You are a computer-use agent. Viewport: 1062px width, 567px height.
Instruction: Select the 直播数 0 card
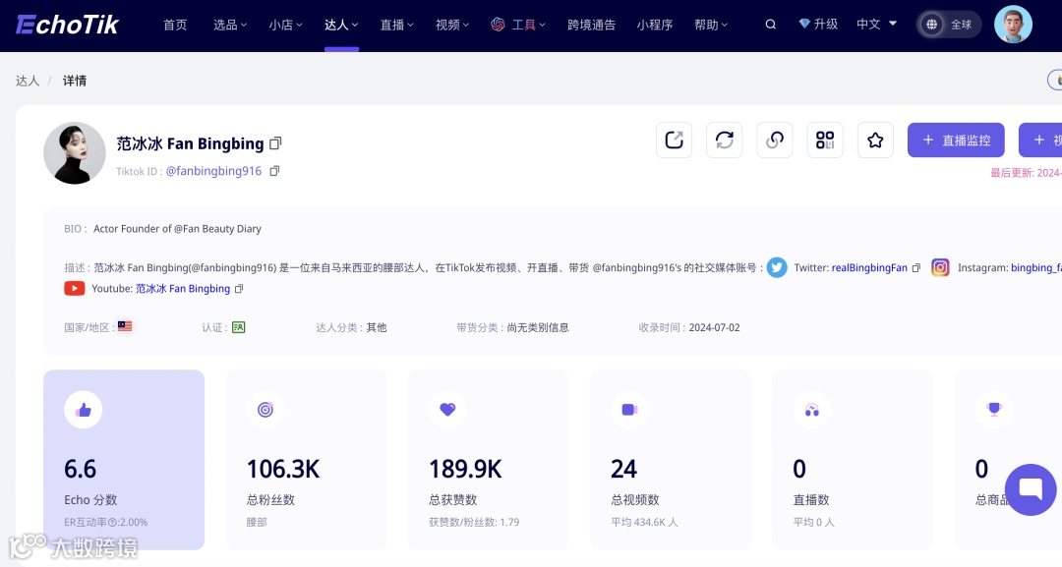(853, 460)
